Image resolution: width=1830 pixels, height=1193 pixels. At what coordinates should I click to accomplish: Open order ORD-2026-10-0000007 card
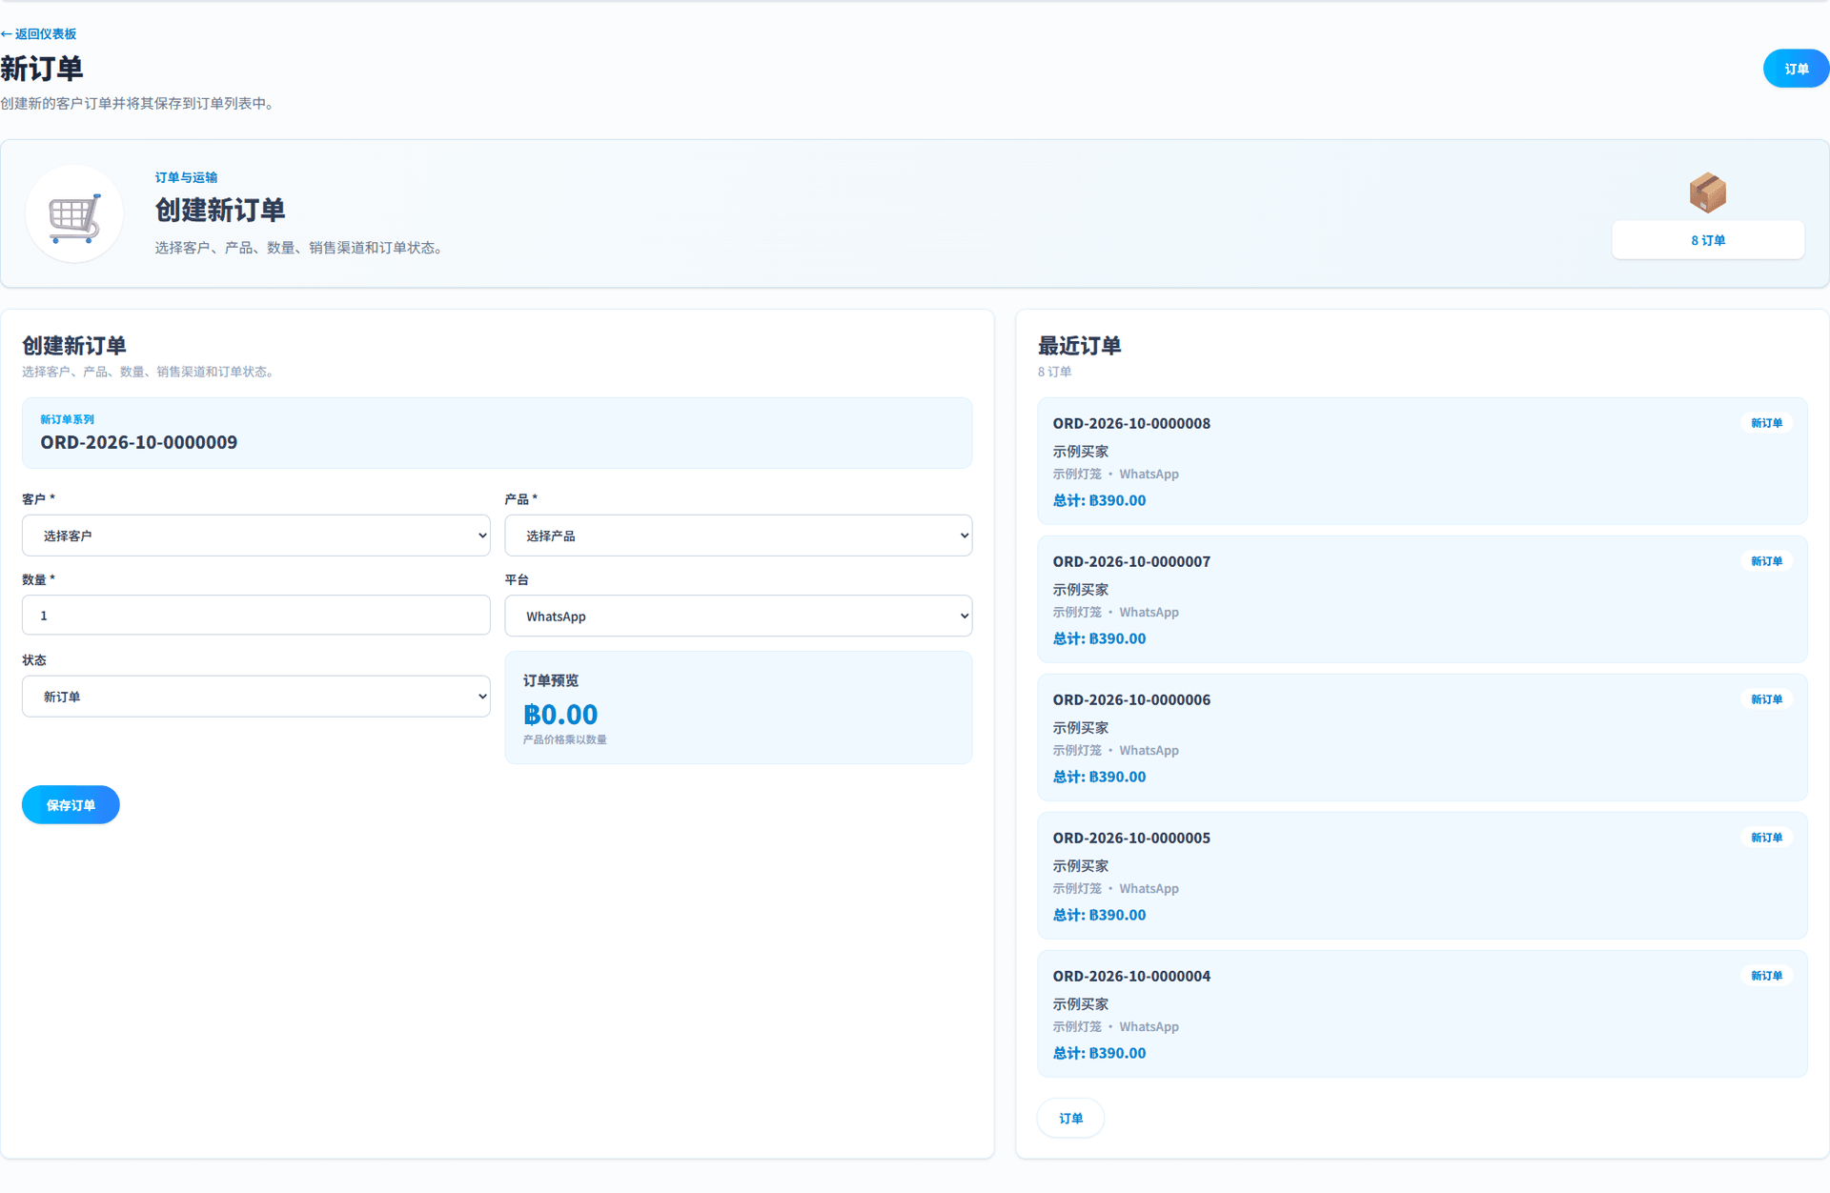tap(1422, 599)
